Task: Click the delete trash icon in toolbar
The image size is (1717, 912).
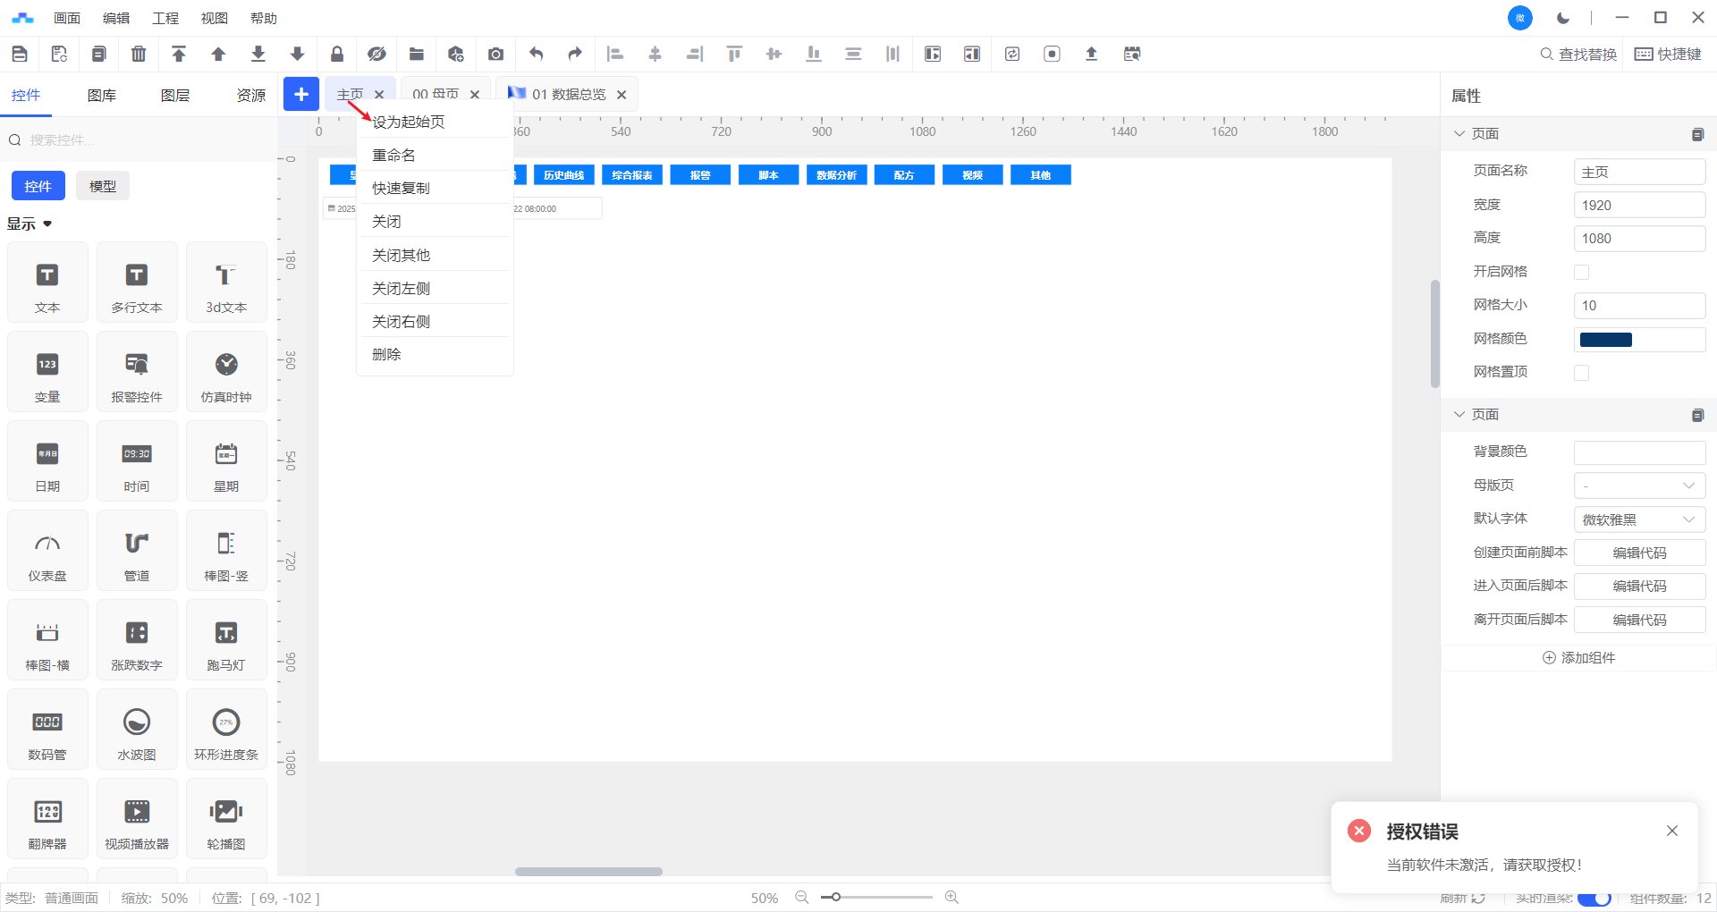Action: point(139,55)
